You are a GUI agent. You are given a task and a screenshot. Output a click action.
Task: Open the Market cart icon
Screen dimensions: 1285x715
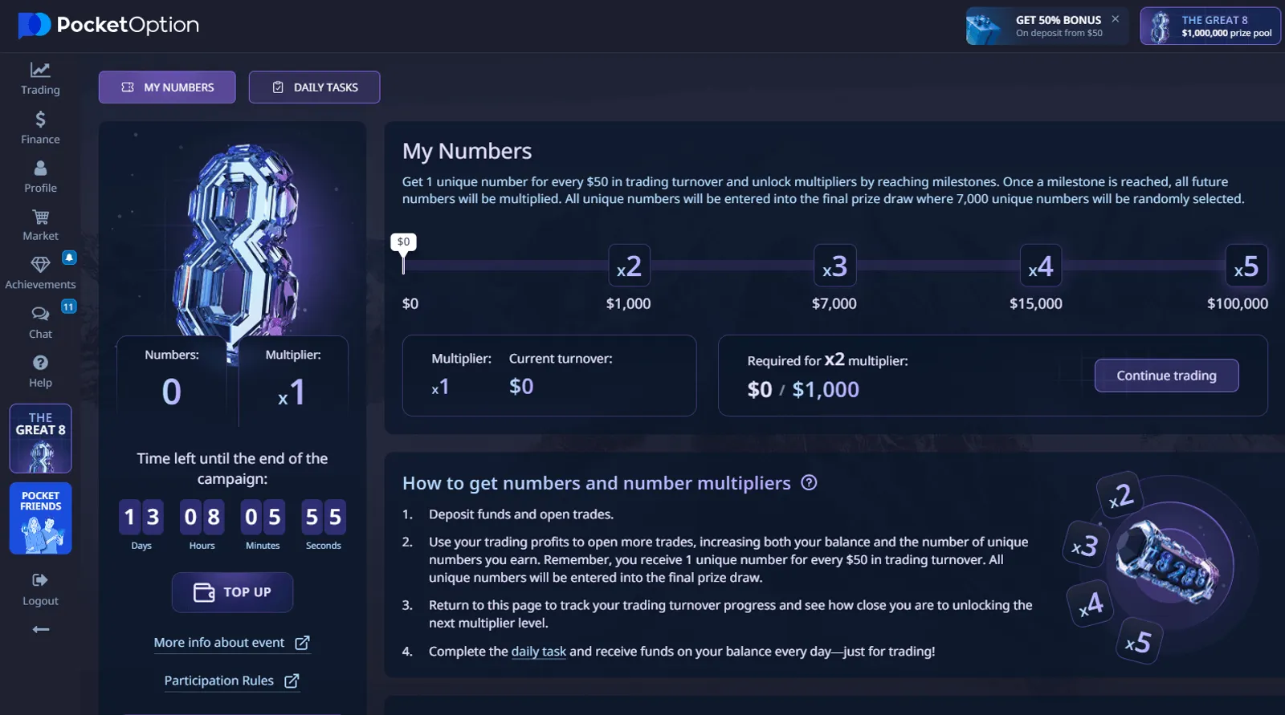40,217
